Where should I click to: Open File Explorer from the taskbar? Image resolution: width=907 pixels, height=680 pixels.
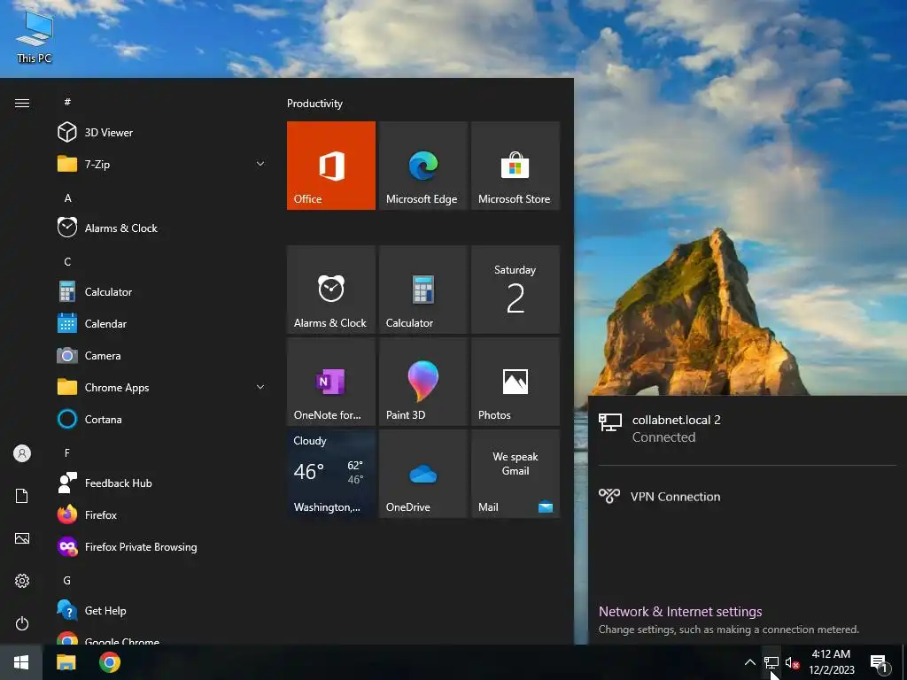66,662
